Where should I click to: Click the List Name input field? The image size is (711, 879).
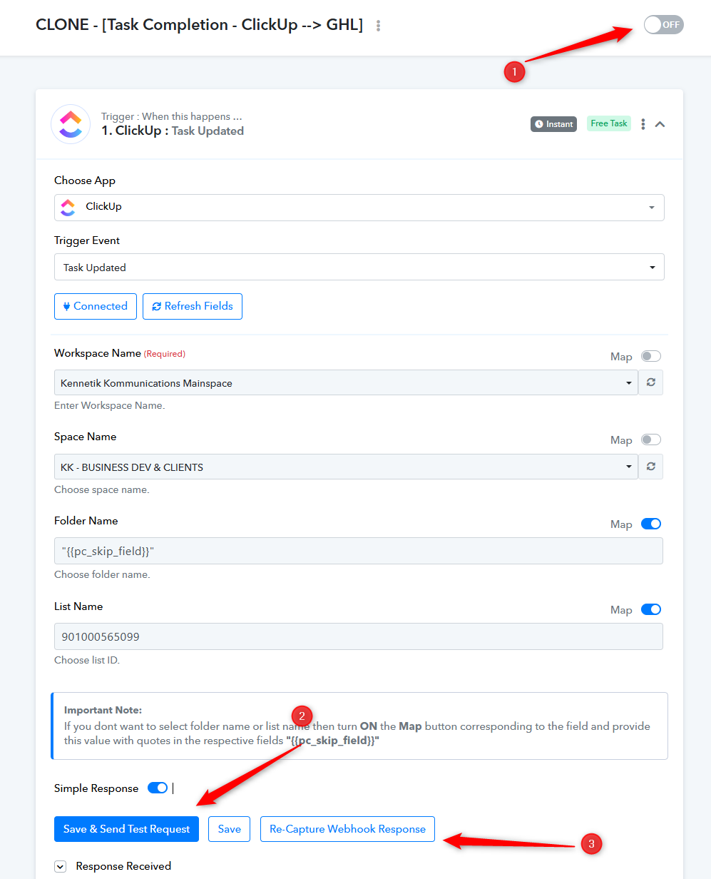click(x=358, y=636)
